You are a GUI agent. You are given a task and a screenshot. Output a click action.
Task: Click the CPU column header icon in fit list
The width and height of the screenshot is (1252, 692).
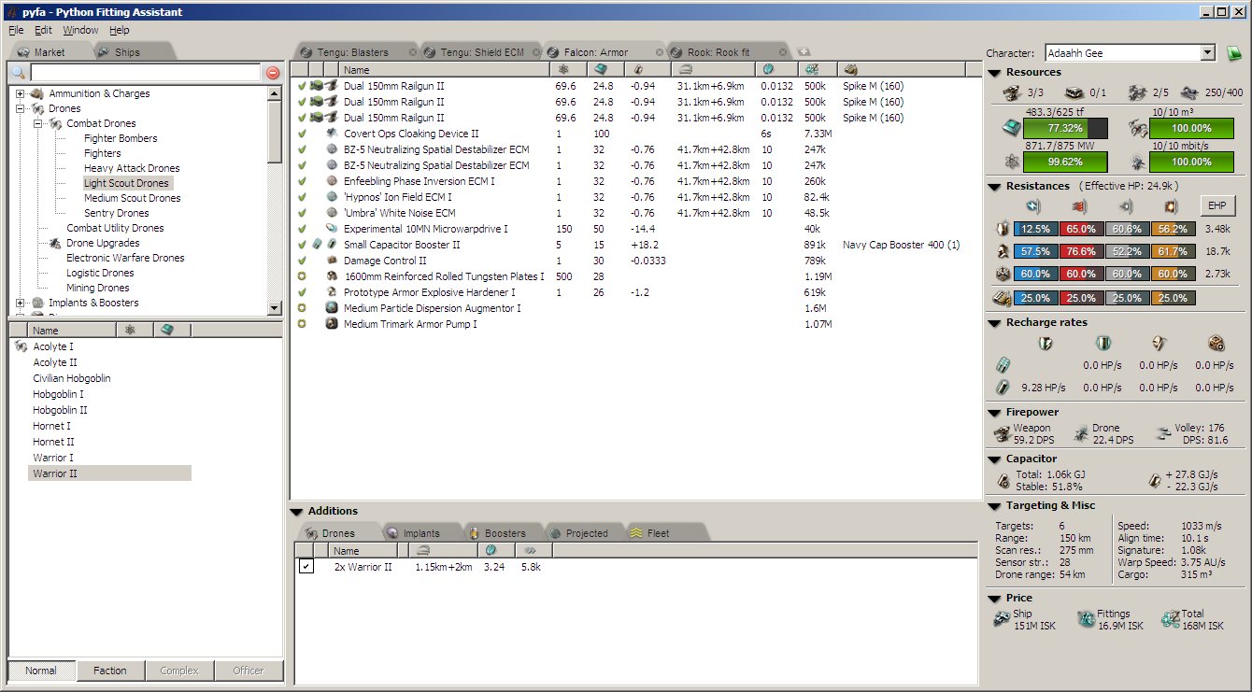(601, 69)
